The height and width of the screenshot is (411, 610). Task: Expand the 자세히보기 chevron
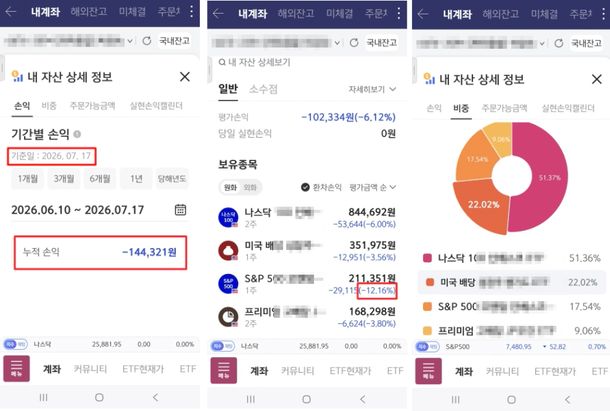pyautogui.click(x=393, y=89)
